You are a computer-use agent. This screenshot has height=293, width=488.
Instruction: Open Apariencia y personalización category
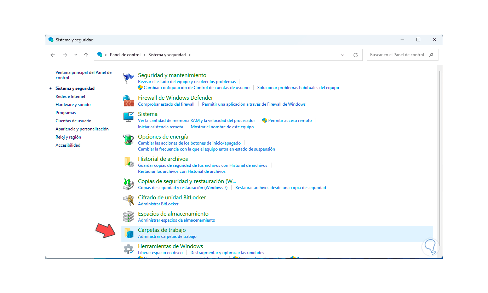(x=82, y=129)
